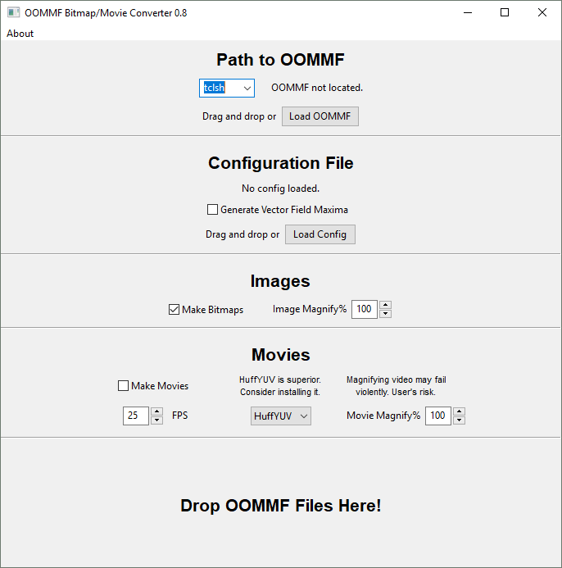
Task: Maximize the converter window
Action: click(505, 12)
